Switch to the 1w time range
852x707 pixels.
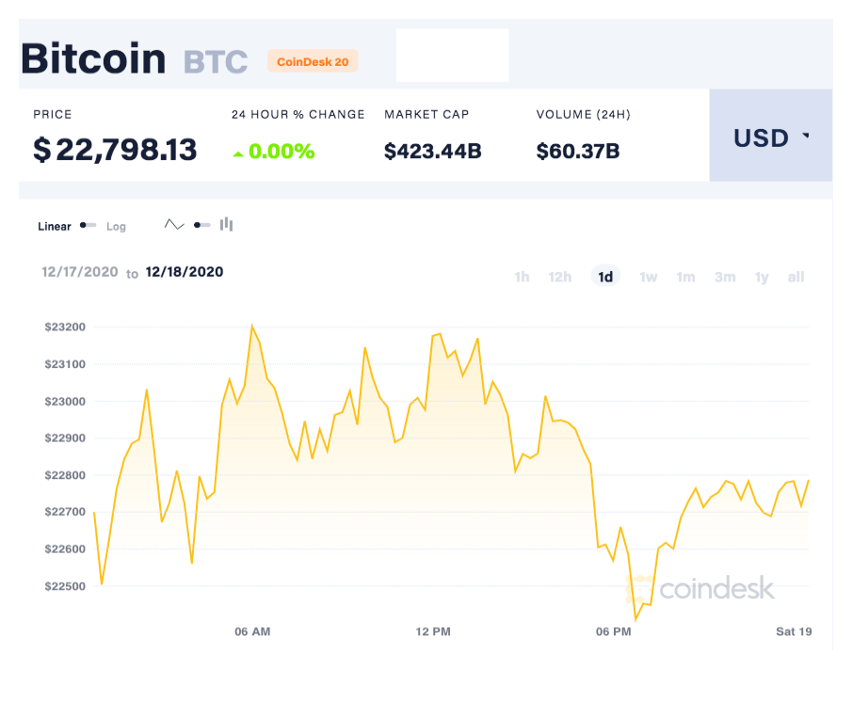(x=649, y=277)
